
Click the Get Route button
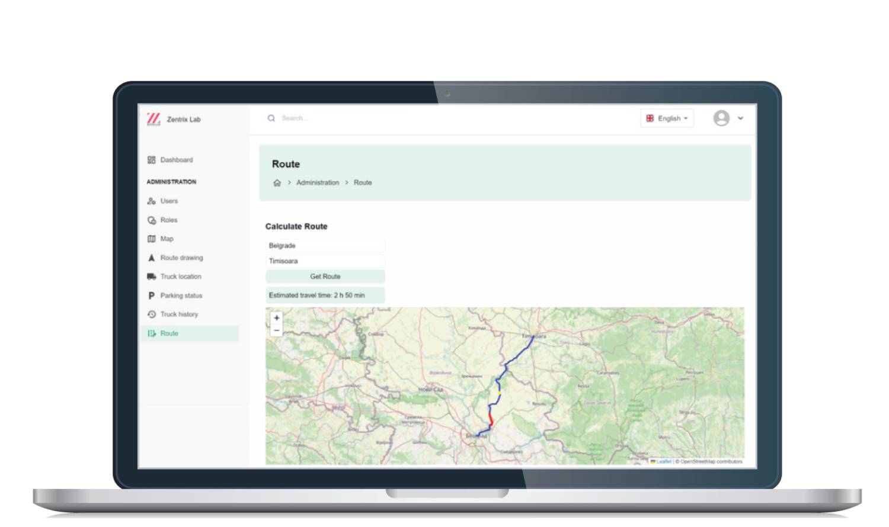(x=325, y=277)
